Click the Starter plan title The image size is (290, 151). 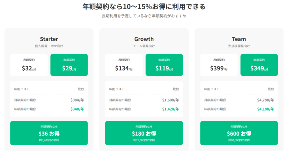pos(49,39)
